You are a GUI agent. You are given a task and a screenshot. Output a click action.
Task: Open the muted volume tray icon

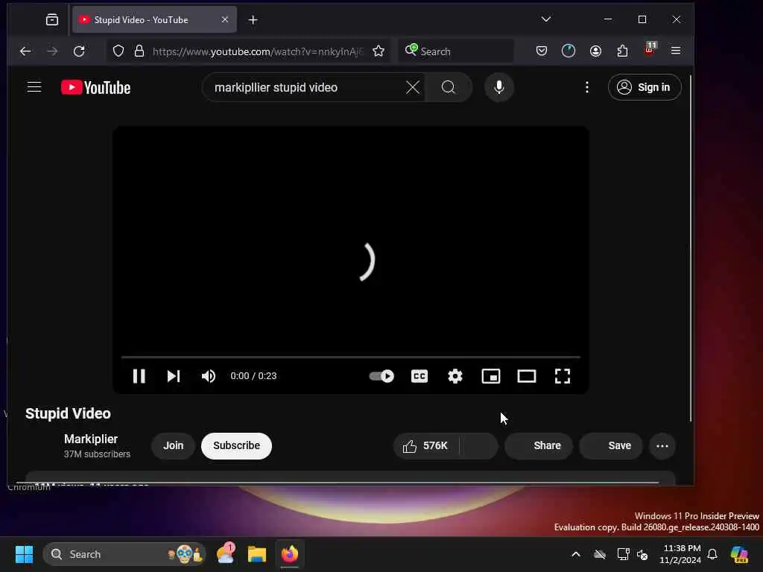[x=642, y=554]
